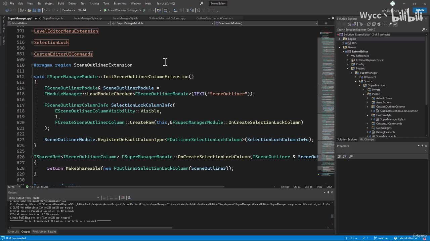Click the Undo toolbar icon
Viewport: 430px width, 241px height.
tap(46, 10)
